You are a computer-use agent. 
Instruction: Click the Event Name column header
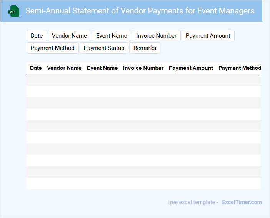pyautogui.click(x=102, y=68)
